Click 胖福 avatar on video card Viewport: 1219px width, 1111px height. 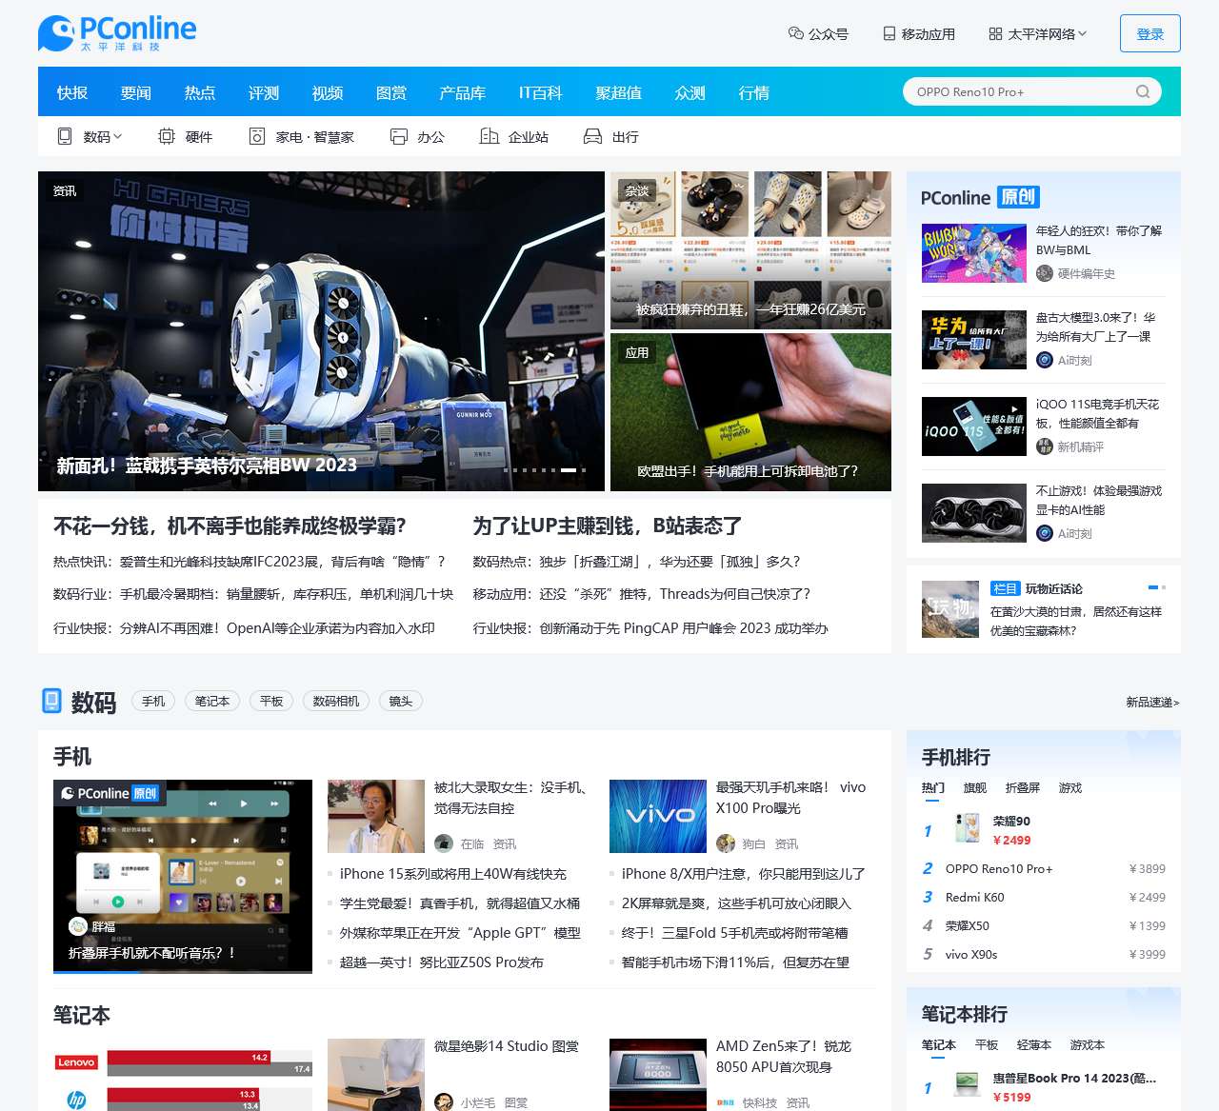(78, 925)
